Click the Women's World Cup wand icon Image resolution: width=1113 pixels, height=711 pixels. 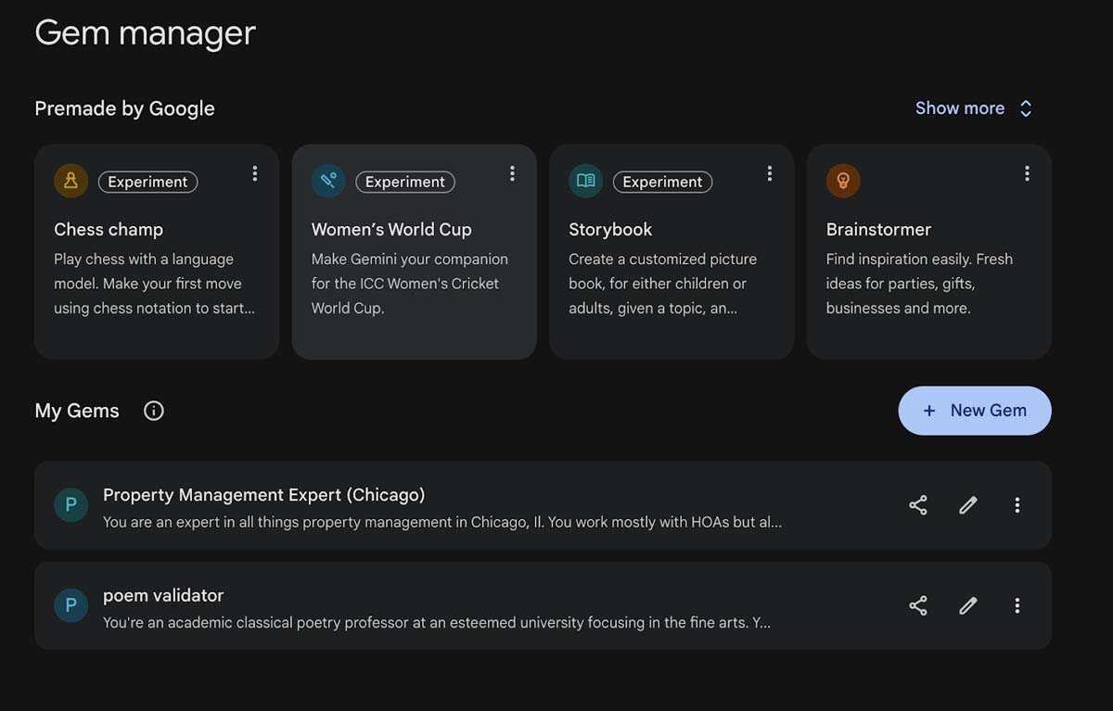(328, 181)
